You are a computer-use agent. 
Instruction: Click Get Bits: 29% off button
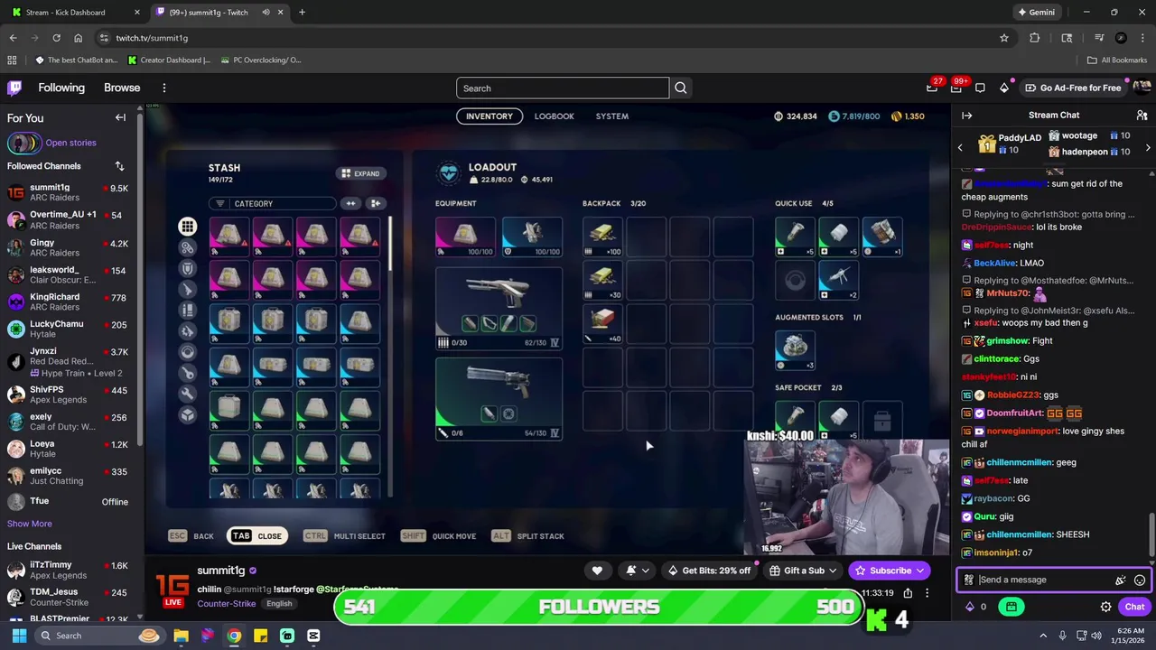pos(708,571)
